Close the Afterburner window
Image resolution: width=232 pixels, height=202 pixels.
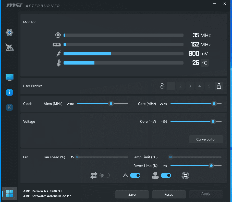225,4
